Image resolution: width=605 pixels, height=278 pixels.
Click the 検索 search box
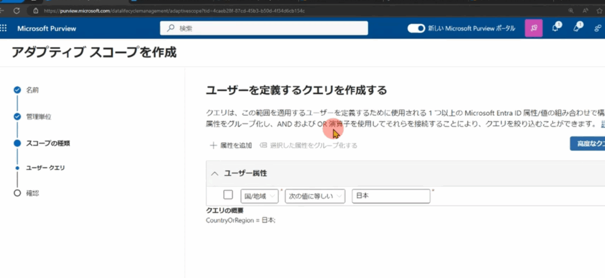pos(264,28)
